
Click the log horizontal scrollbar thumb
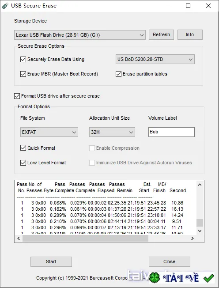[85, 239]
